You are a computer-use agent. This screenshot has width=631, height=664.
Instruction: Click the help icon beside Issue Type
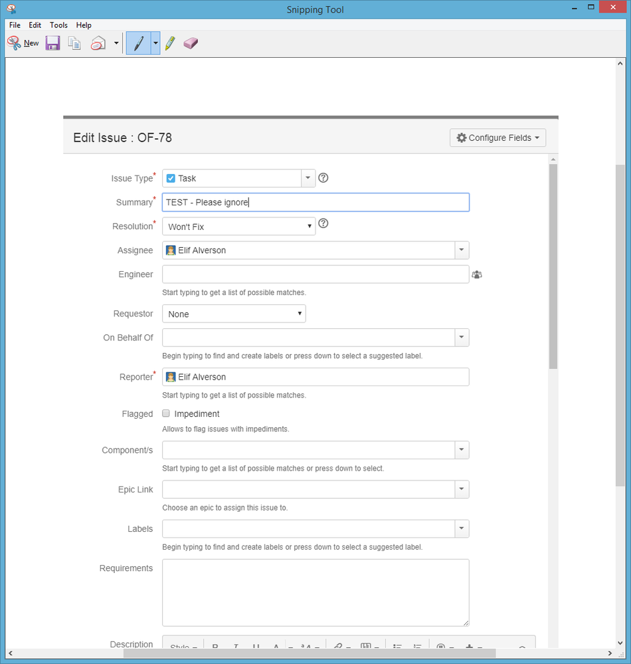click(323, 178)
